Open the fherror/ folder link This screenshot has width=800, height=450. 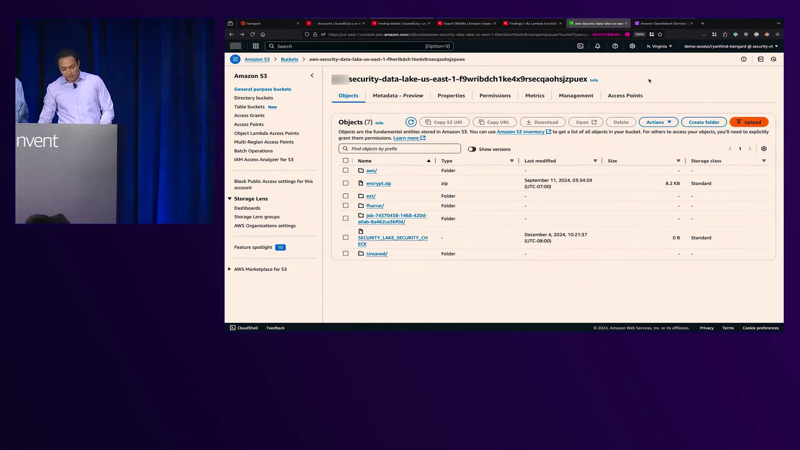tap(375, 206)
